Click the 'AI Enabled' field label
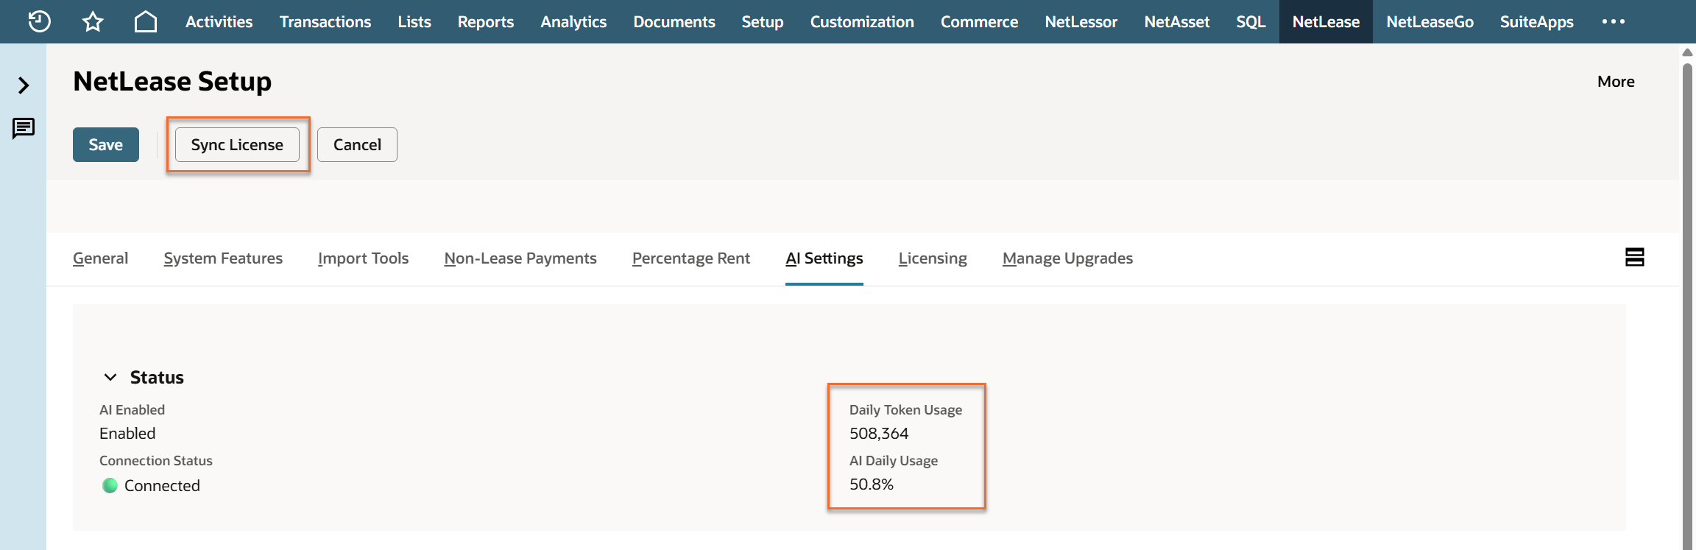 132,410
